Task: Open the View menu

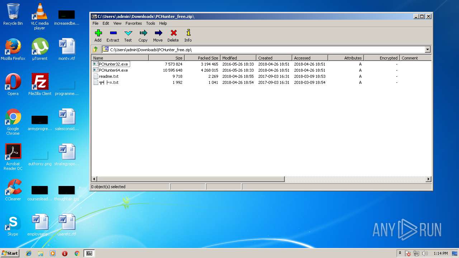Action: tap(117, 23)
